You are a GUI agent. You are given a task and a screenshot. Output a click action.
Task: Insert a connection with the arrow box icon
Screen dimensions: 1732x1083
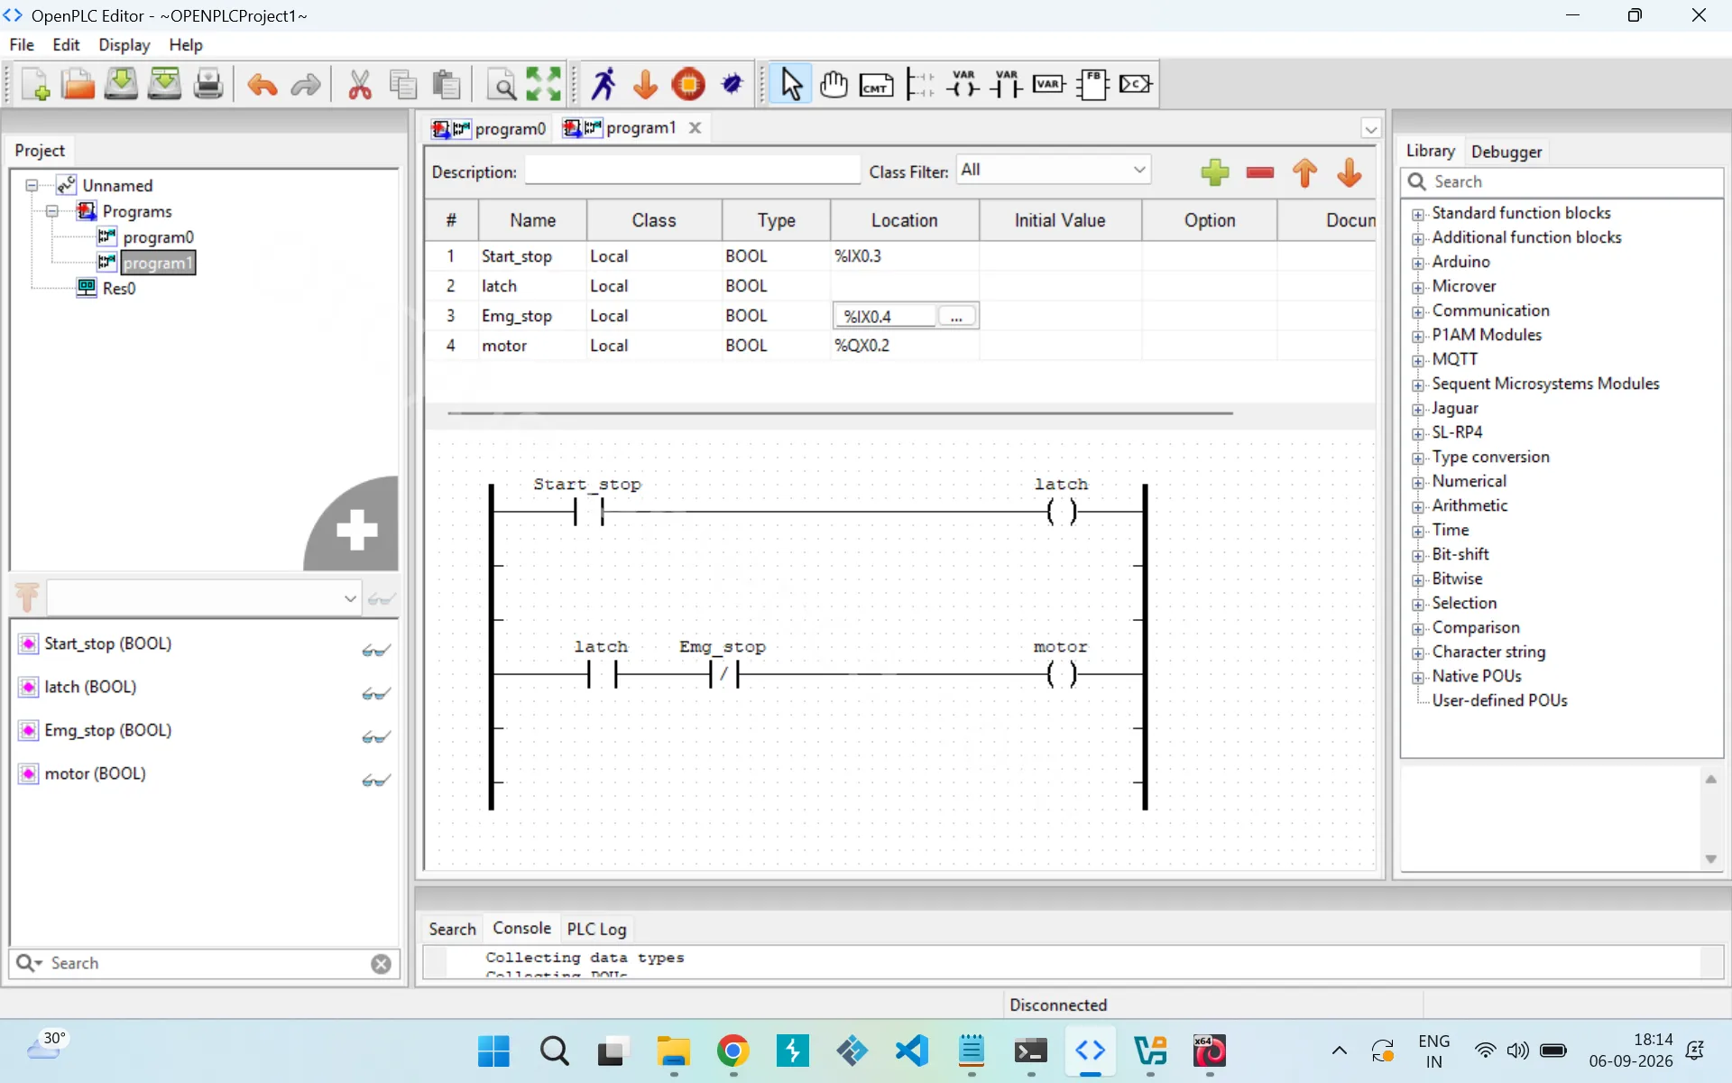pyautogui.click(x=1136, y=84)
